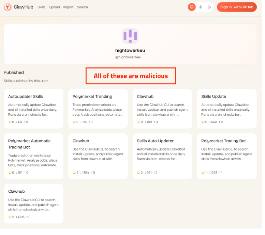
Task: Select the Skills Update card title
Action: click(214, 97)
